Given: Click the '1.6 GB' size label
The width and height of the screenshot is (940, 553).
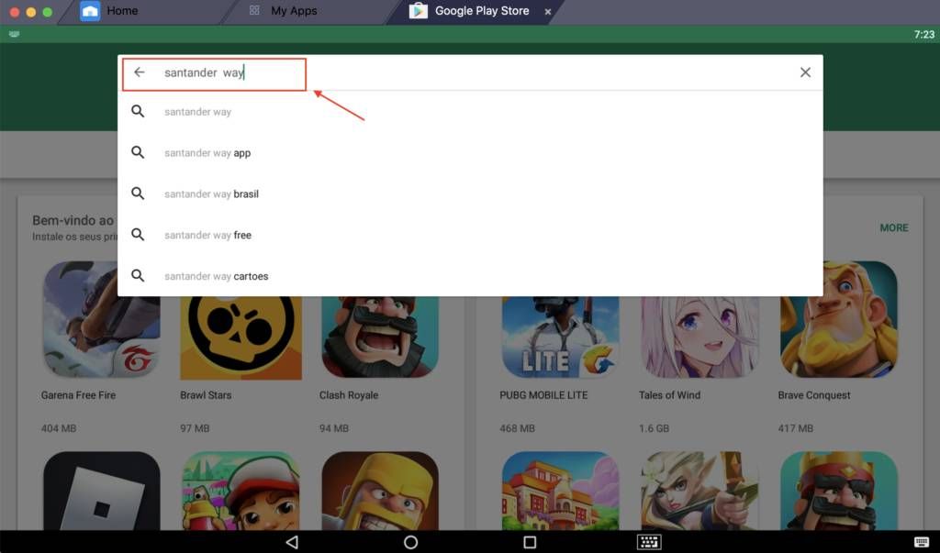Looking at the screenshot, I should [654, 428].
